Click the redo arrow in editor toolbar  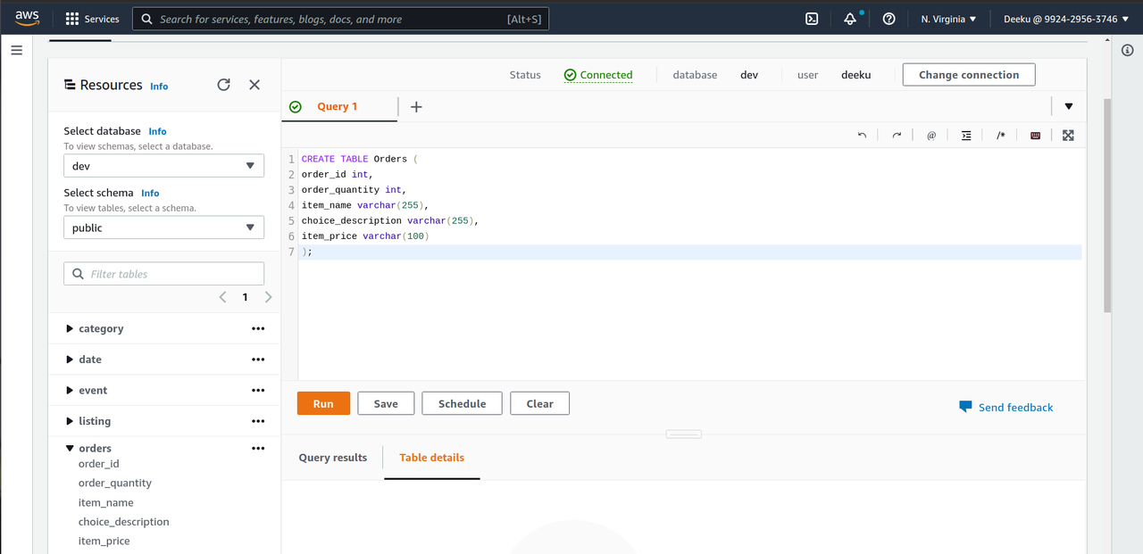[x=897, y=136]
